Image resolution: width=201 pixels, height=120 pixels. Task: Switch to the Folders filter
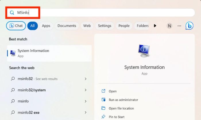(142, 26)
